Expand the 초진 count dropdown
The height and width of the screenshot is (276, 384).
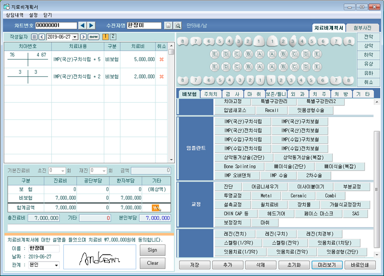click(63, 171)
